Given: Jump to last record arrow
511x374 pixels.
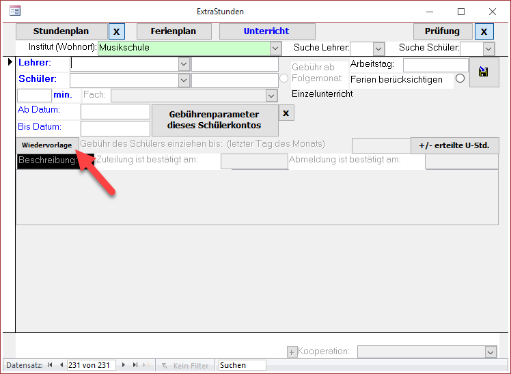Looking at the screenshot, I should tap(135, 365).
